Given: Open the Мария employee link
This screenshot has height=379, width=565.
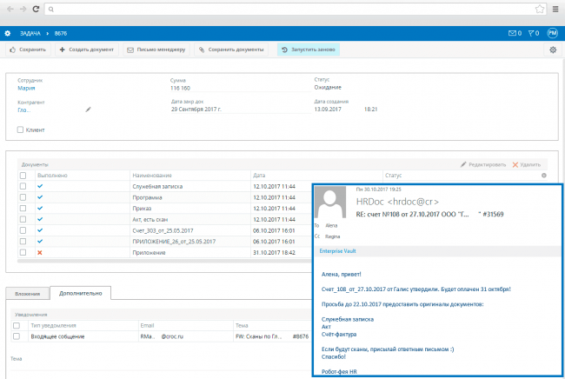Looking at the screenshot, I should [x=25, y=88].
